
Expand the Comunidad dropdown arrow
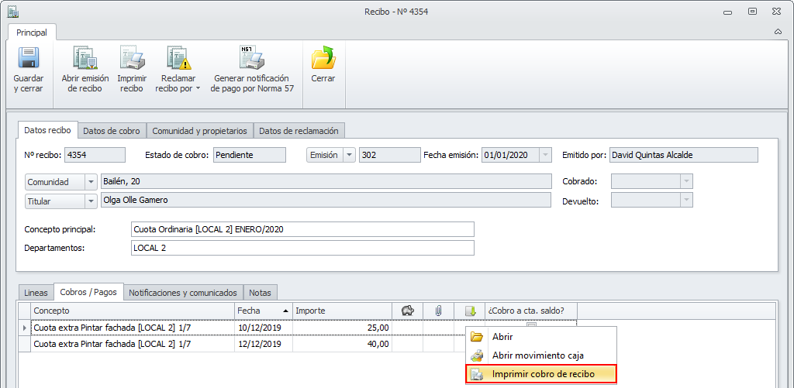point(91,181)
